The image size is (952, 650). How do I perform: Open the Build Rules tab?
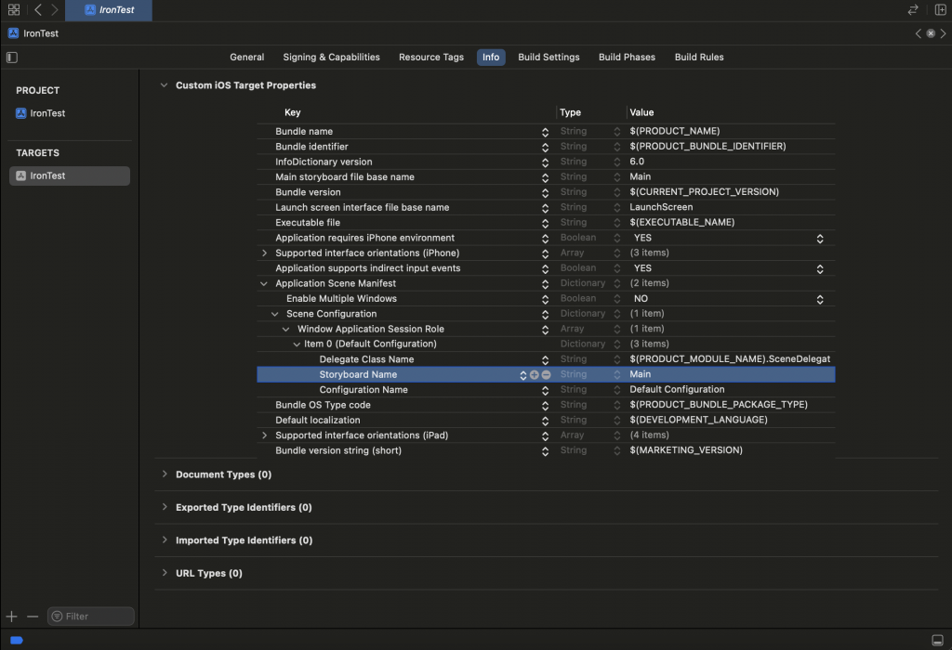coord(699,57)
